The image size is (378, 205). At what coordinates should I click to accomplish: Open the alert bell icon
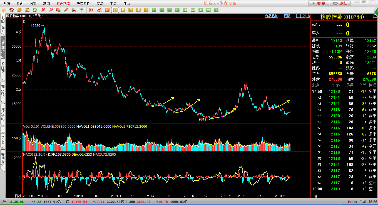(x=74, y=10)
